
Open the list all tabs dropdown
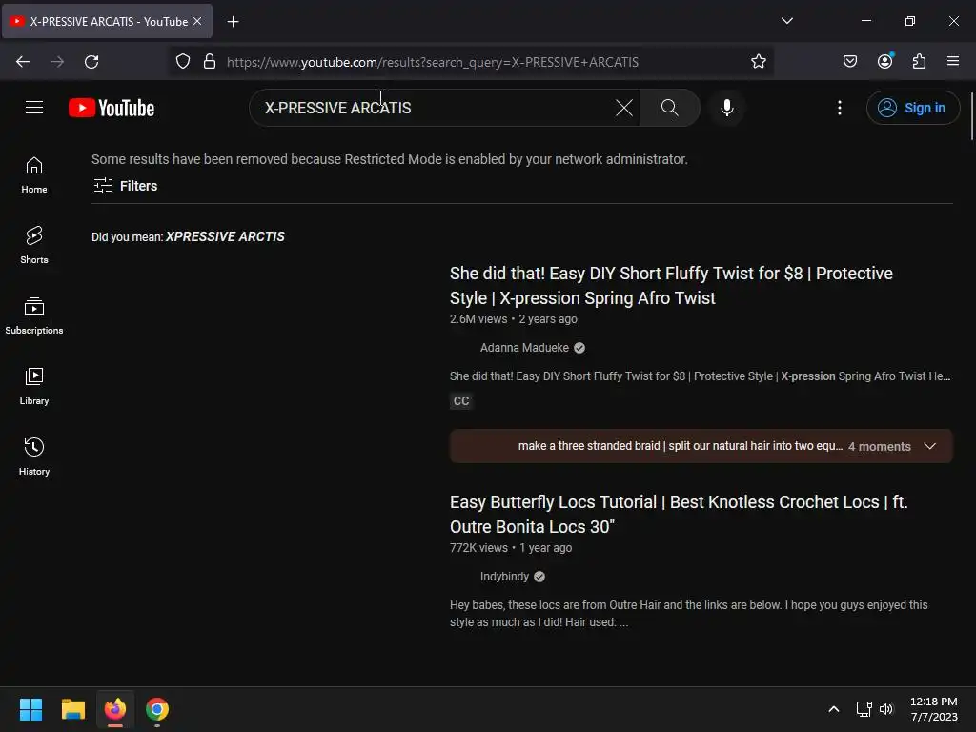(x=786, y=21)
